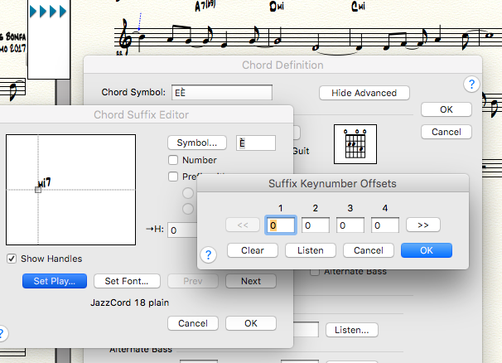Screen dimensions: 502x363
Task: Uncheck the Show Handles checkbox
Action: 12,259
